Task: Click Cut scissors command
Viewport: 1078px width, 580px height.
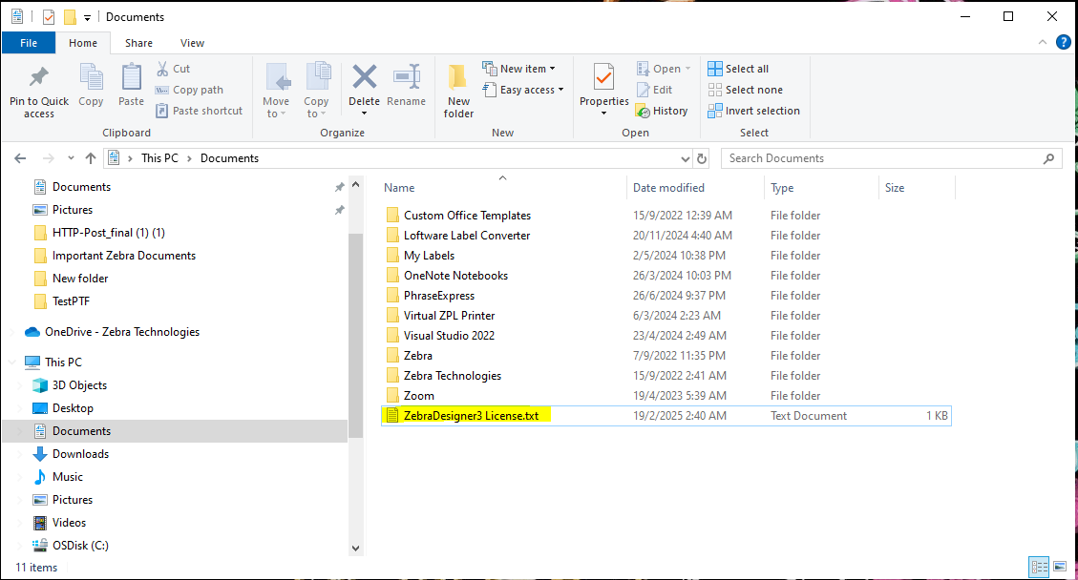Action: point(173,69)
